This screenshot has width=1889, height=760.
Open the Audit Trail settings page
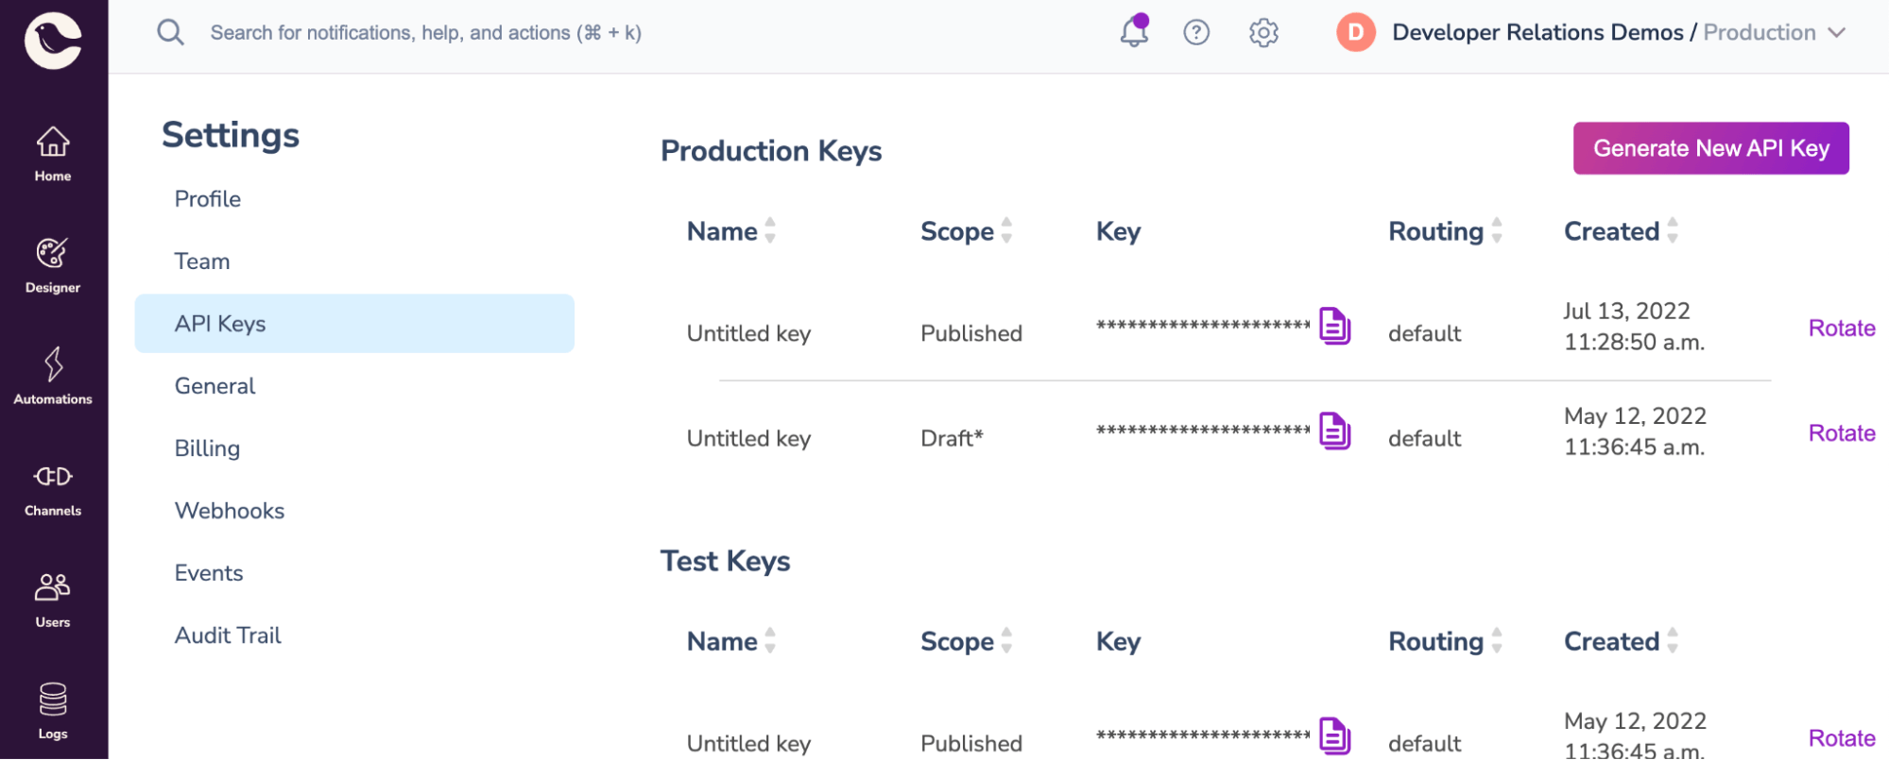[228, 635]
